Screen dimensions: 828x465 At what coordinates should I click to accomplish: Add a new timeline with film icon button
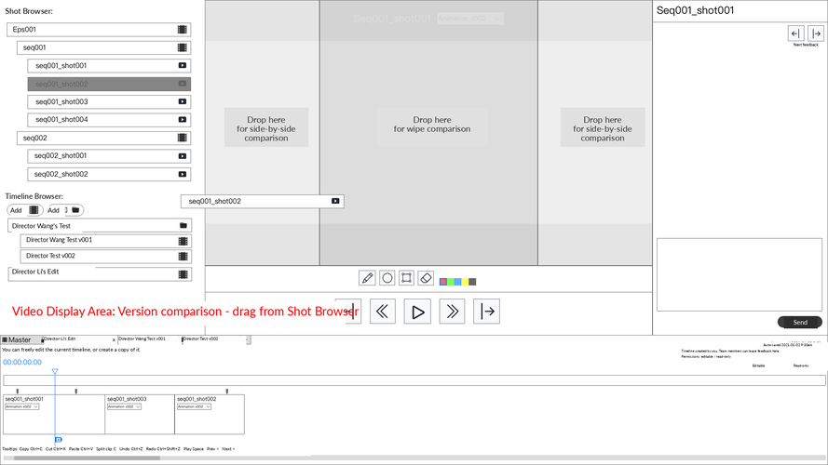point(25,210)
